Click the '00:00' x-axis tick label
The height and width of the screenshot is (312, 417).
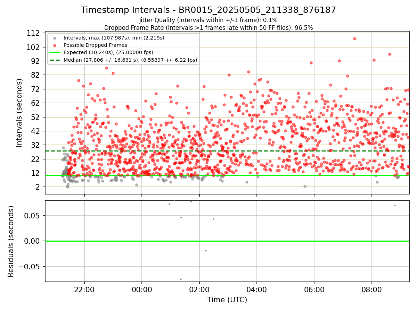[142, 289]
